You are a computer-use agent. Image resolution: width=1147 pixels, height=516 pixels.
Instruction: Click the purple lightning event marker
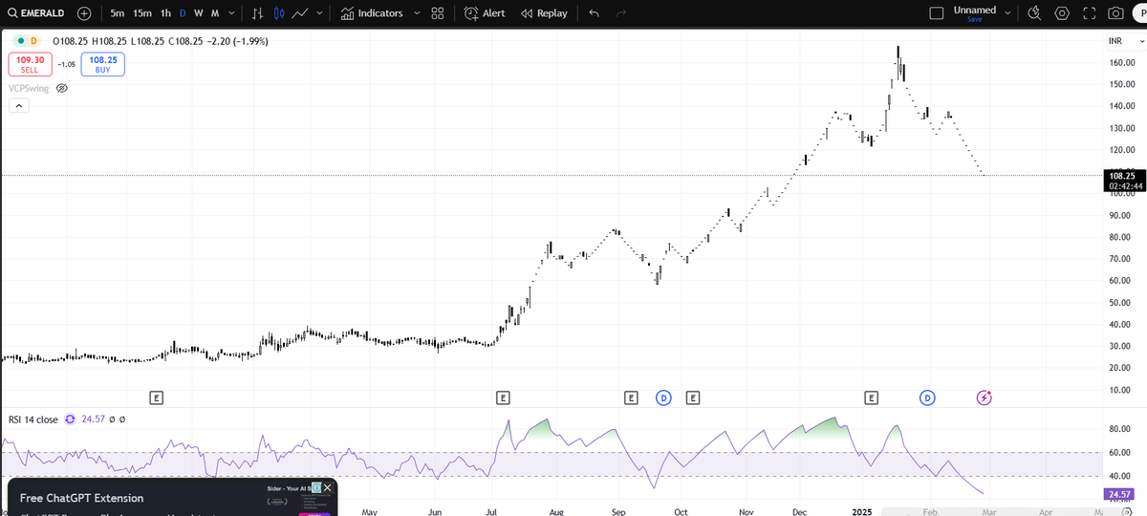tap(985, 397)
